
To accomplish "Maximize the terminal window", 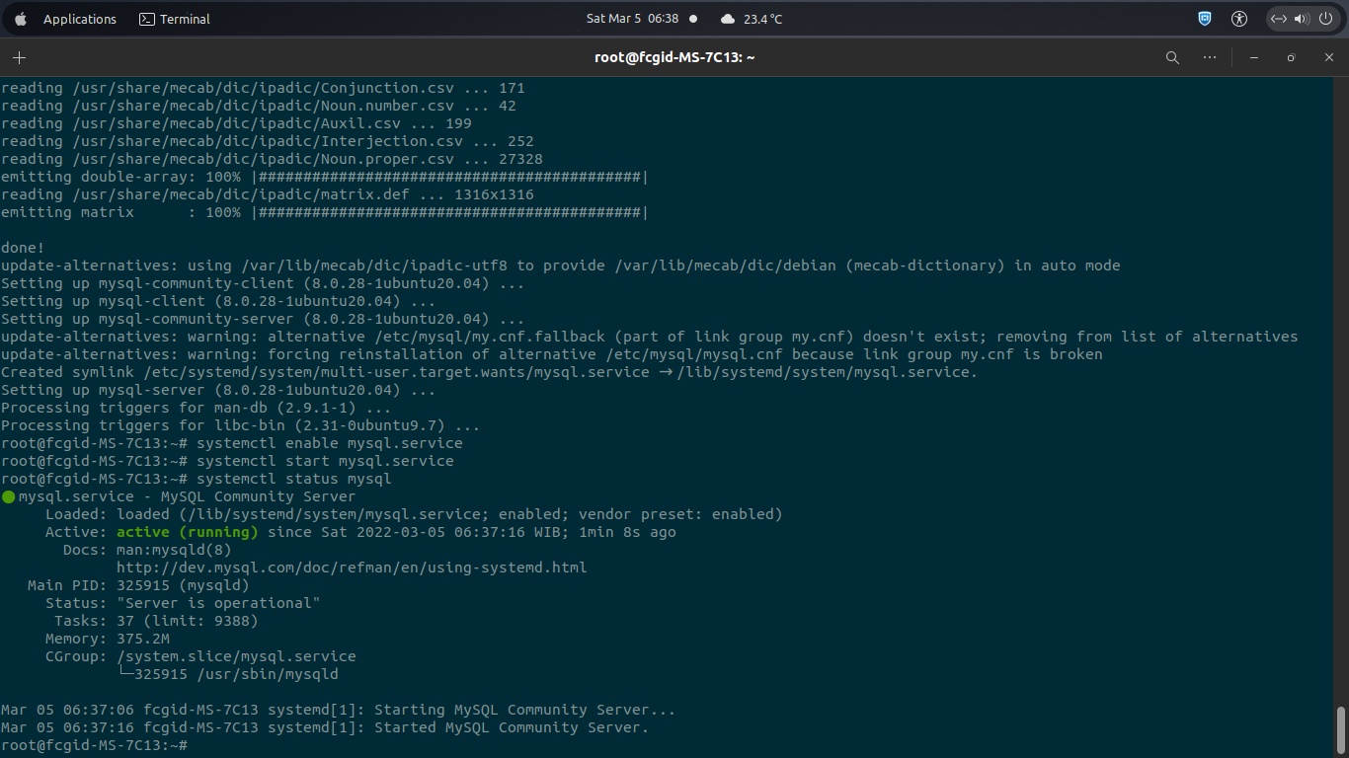I will click(x=1291, y=57).
